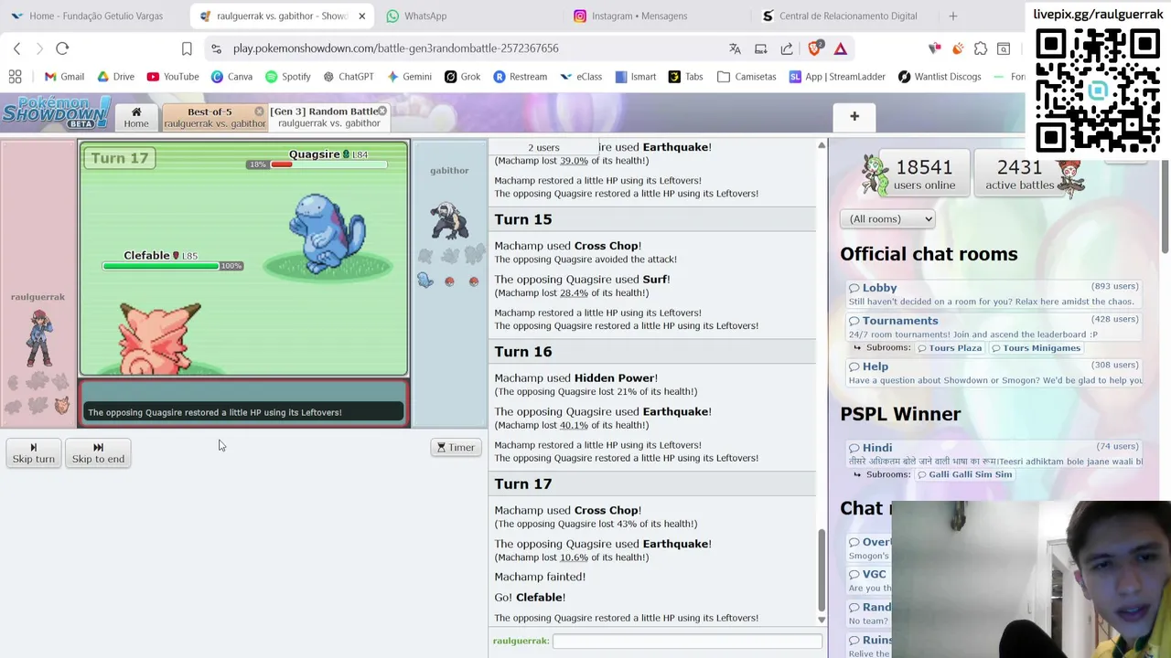Open the Ismart bookmark
This screenshot has height=658, width=1171.
pyautogui.click(x=636, y=77)
